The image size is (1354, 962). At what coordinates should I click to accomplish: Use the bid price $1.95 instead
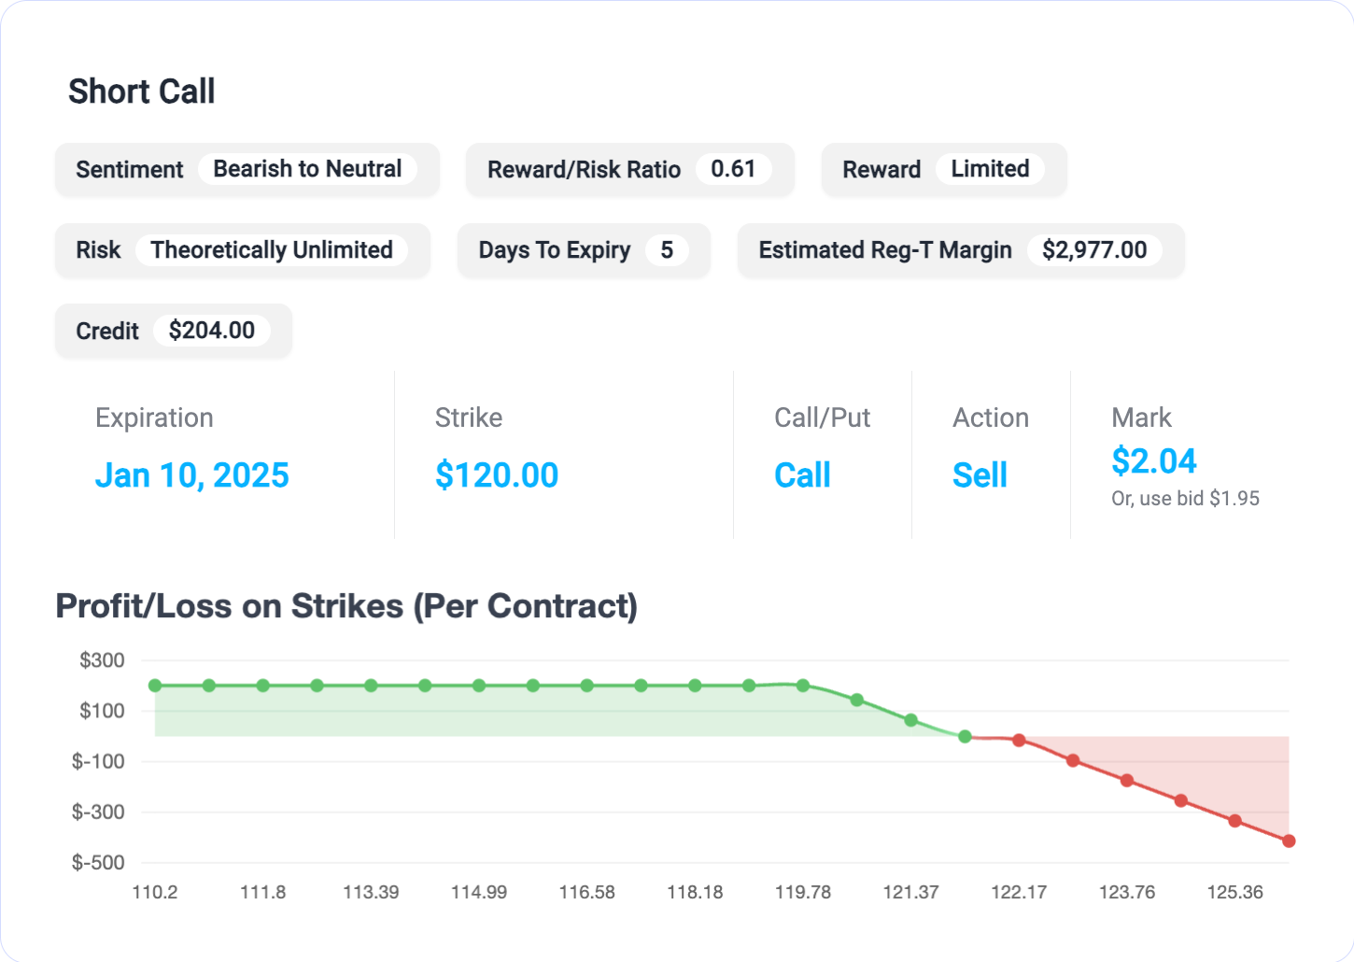click(x=1185, y=498)
